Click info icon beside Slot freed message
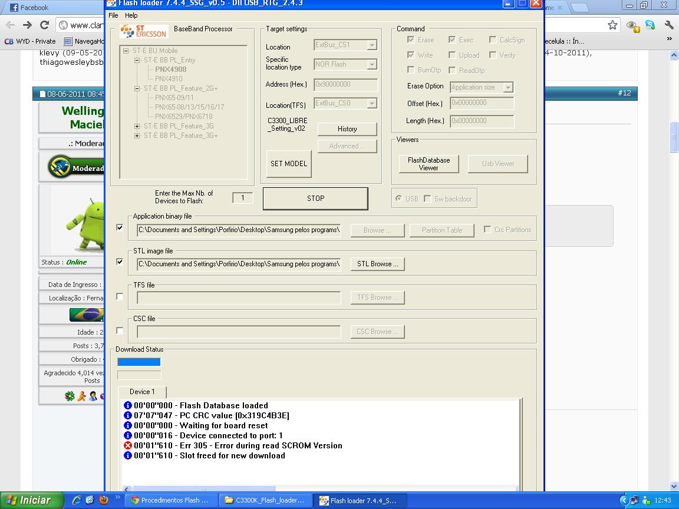 (128, 455)
